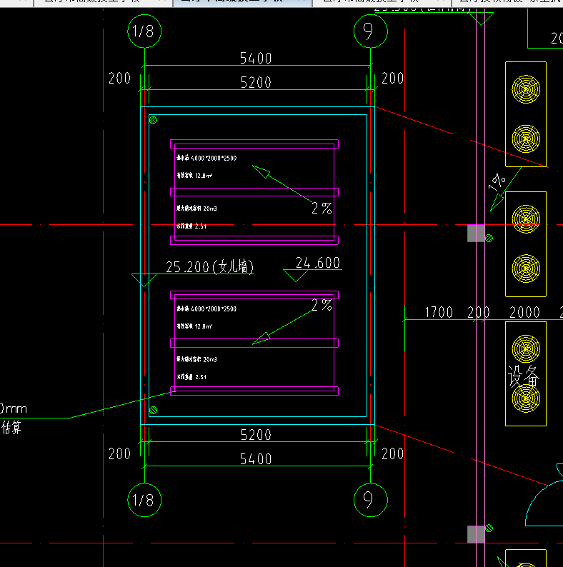Click the lower gray column block

(476, 534)
